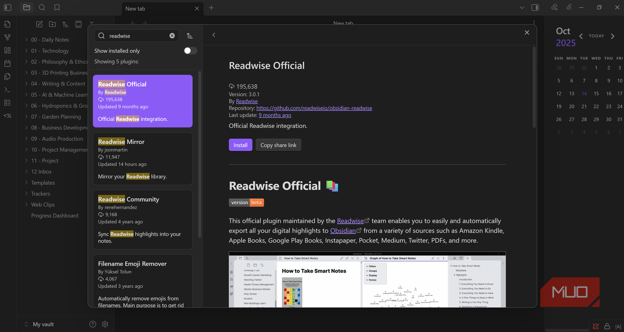Select Readwise Mirror plugin in results
The height and width of the screenshot is (332, 624).
pyautogui.click(x=143, y=158)
